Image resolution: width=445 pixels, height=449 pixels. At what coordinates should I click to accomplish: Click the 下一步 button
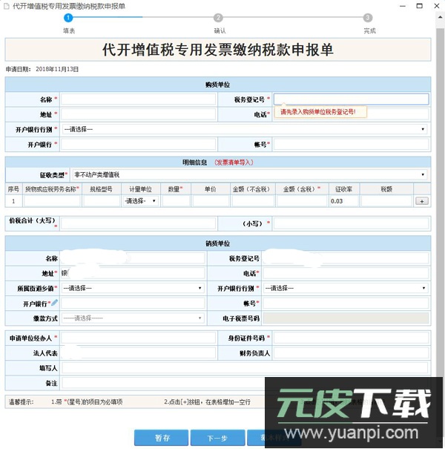click(217, 438)
